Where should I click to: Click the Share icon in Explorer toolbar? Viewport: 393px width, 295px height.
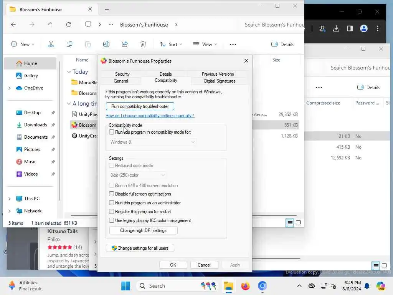pos(125,45)
